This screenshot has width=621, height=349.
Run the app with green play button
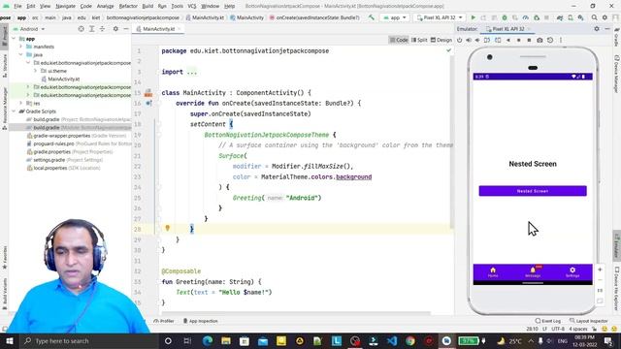click(473, 17)
